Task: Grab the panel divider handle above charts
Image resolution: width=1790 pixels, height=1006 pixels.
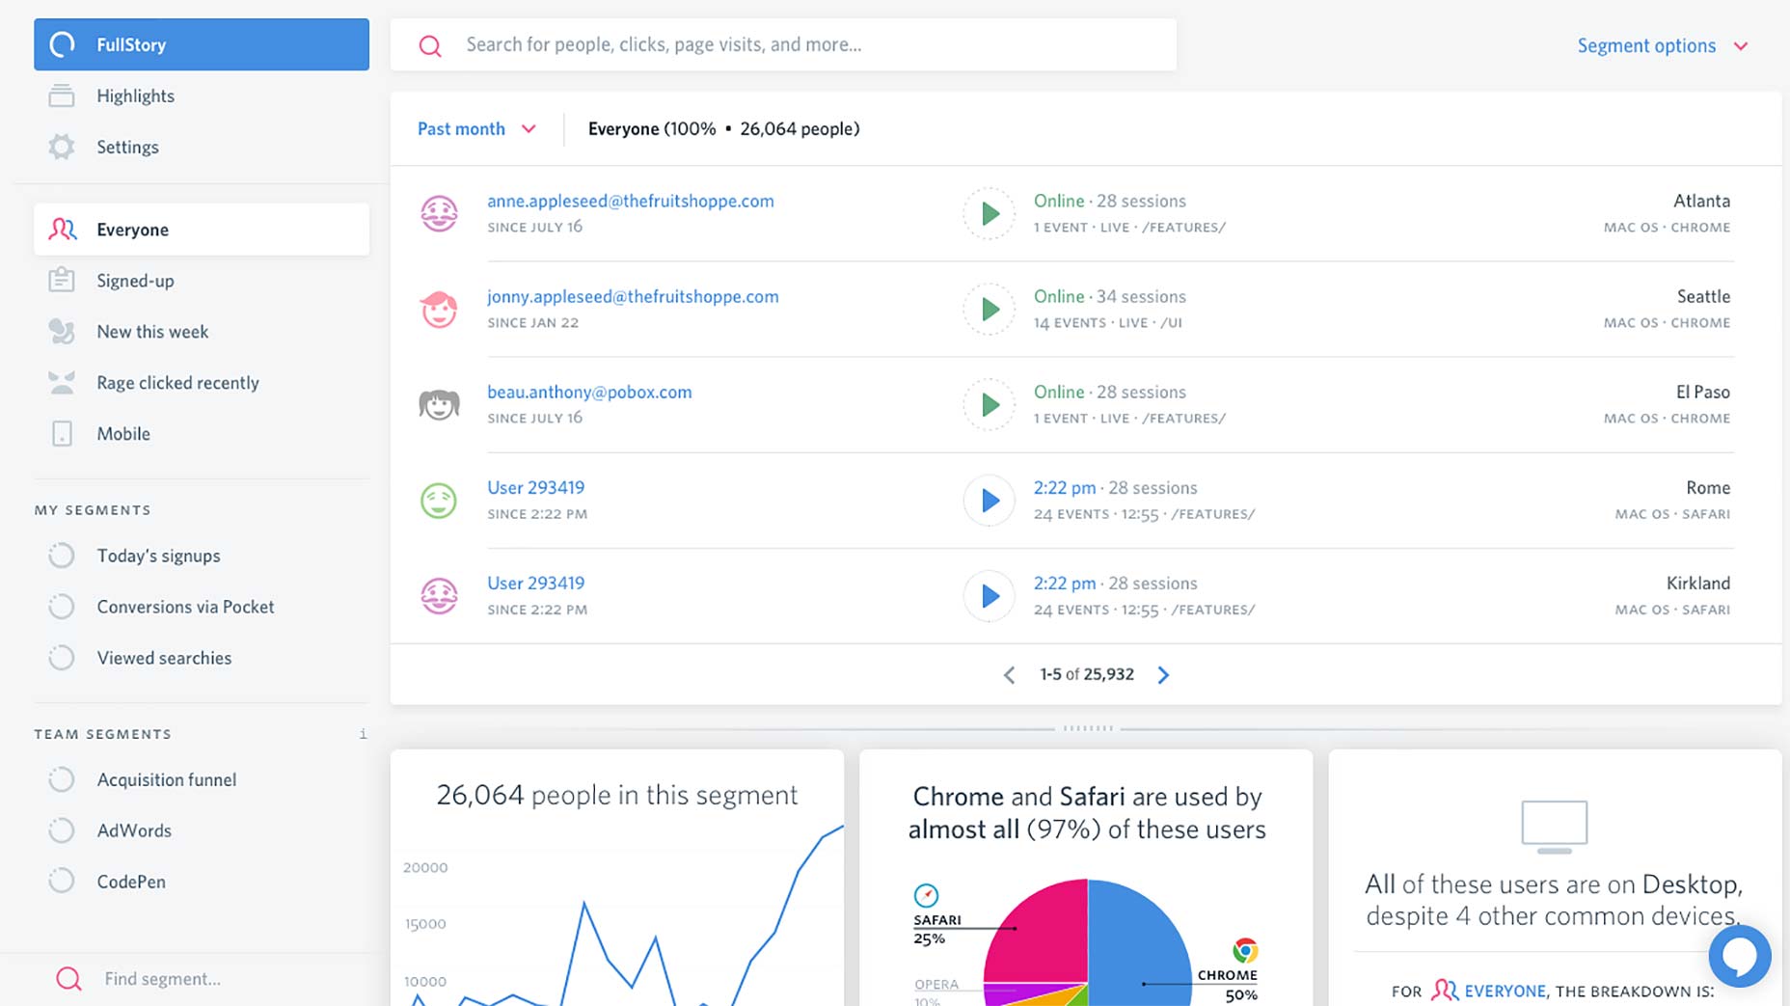Action: pyautogui.click(x=1088, y=728)
